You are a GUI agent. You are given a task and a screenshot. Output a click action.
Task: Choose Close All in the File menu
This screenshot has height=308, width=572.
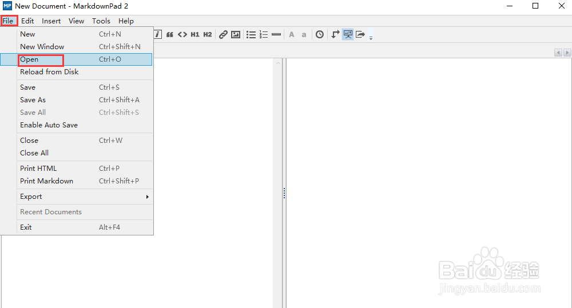point(76,153)
